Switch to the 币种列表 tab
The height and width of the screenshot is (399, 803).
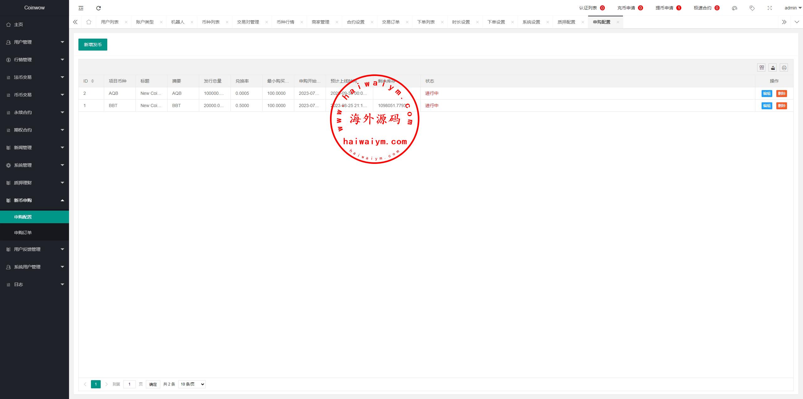click(211, 22)
